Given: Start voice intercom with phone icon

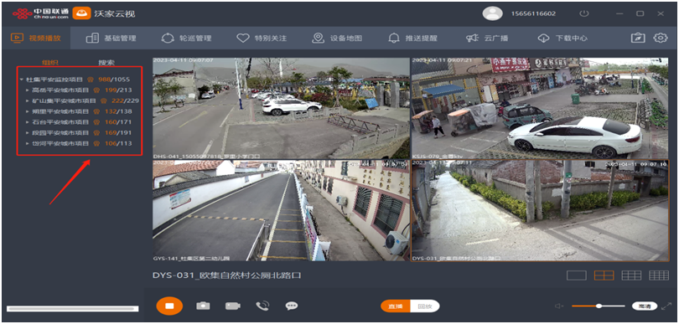Looking at the screenshot, I should tap(262, 306).
